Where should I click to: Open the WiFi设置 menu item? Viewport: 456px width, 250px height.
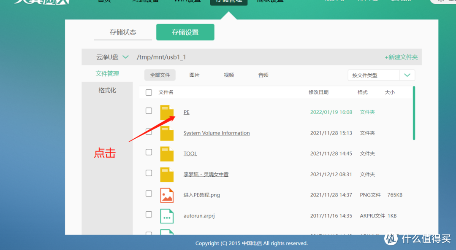tap(187, 1)
